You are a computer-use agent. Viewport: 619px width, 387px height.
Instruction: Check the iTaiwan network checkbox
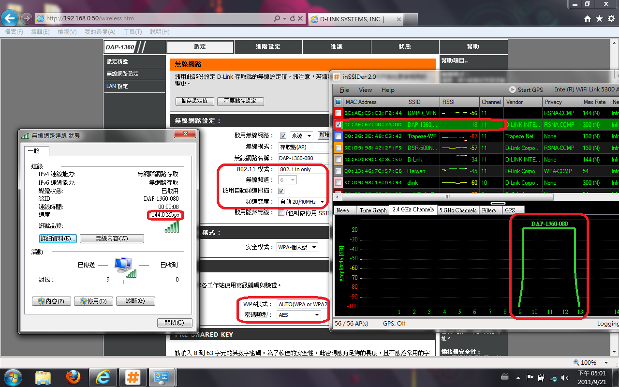click(339, 171)
